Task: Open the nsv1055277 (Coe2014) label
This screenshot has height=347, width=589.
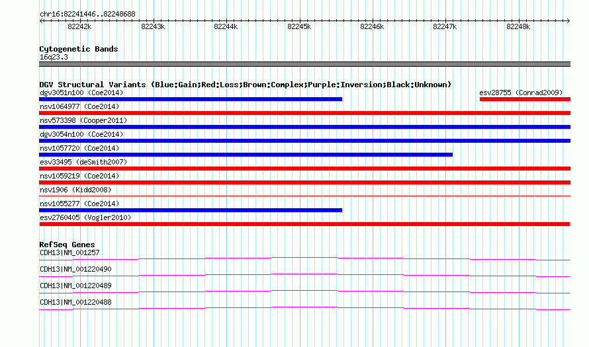Action: 79,204
